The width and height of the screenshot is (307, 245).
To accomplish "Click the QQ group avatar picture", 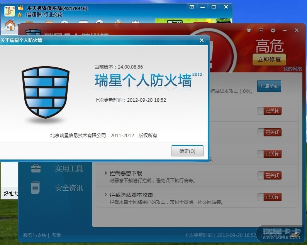I will (9, 11).
